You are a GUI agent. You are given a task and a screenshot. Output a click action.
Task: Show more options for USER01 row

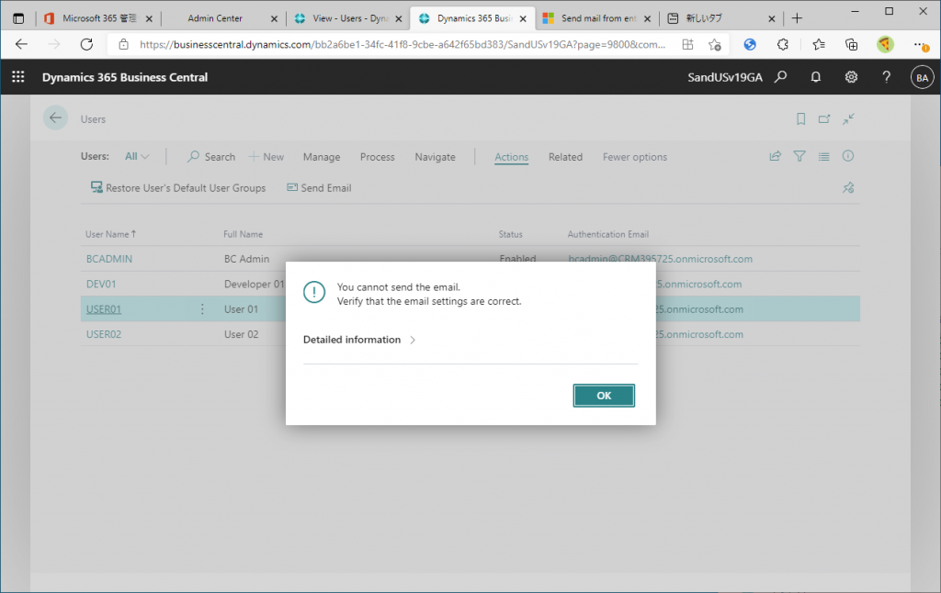tap(202, 308)
